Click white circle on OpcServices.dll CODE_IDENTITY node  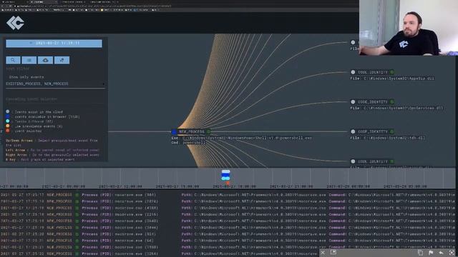pyautogui.click(x=353, y=102)
